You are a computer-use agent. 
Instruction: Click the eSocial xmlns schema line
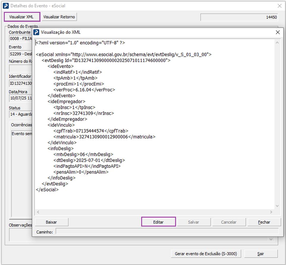(x=124, y=55)
